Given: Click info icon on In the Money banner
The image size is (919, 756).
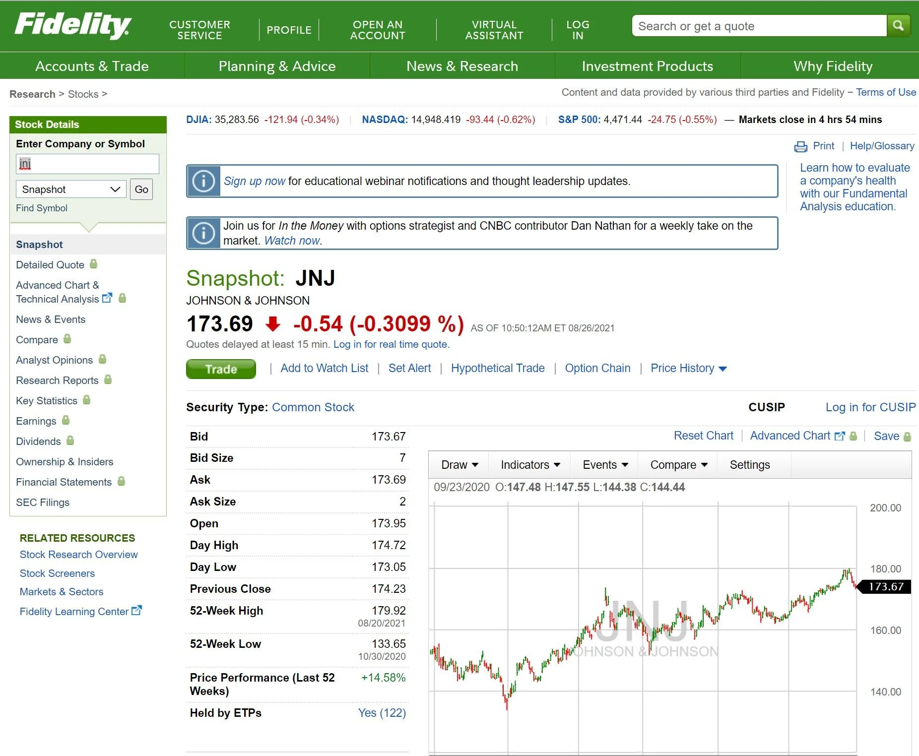Looking at the screenshot, I should tap(203, 233).
